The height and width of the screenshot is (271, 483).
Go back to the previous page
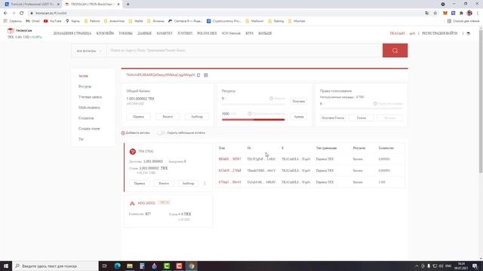5,14
